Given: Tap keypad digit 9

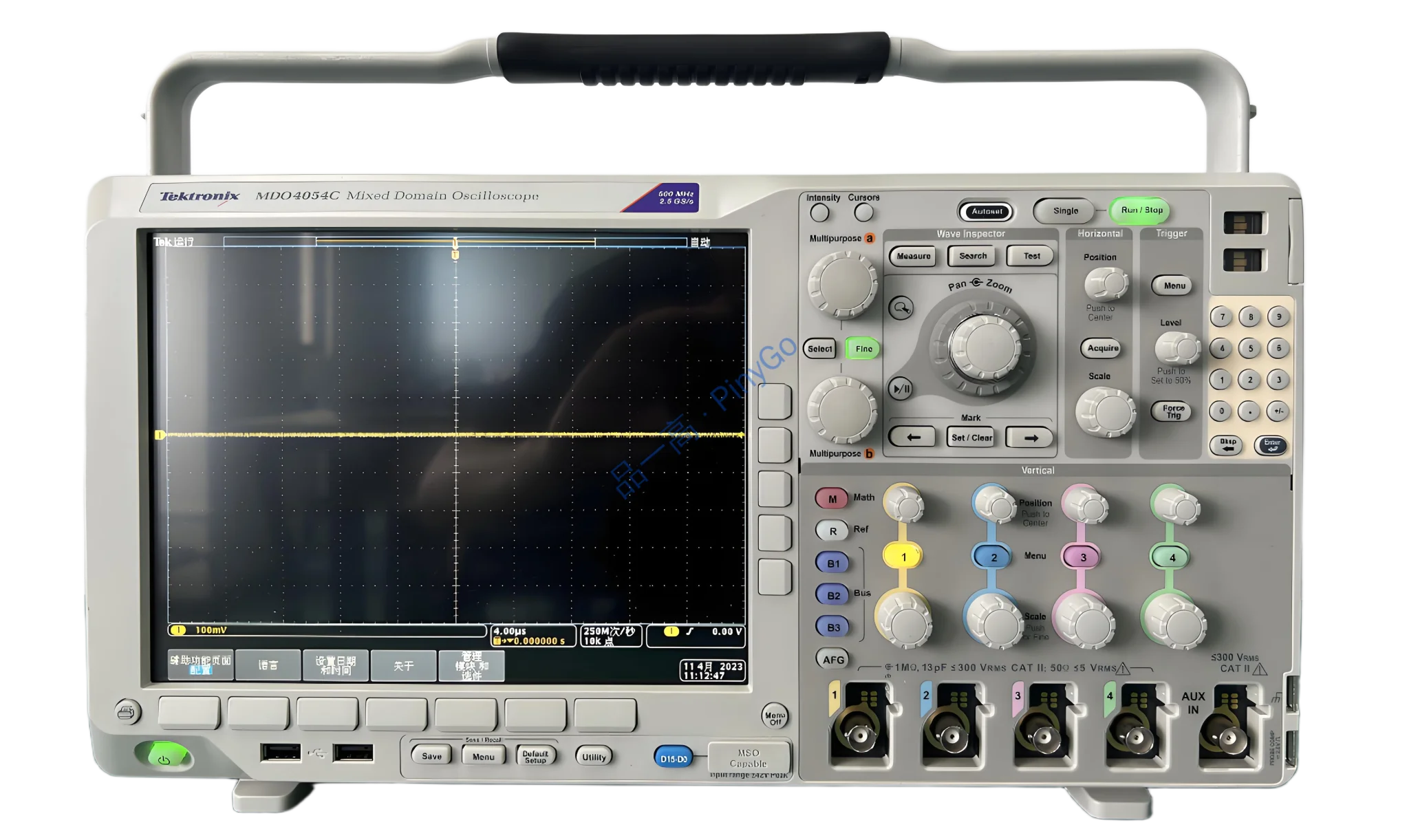Looking at the screenshot, I should (1278, 316).
